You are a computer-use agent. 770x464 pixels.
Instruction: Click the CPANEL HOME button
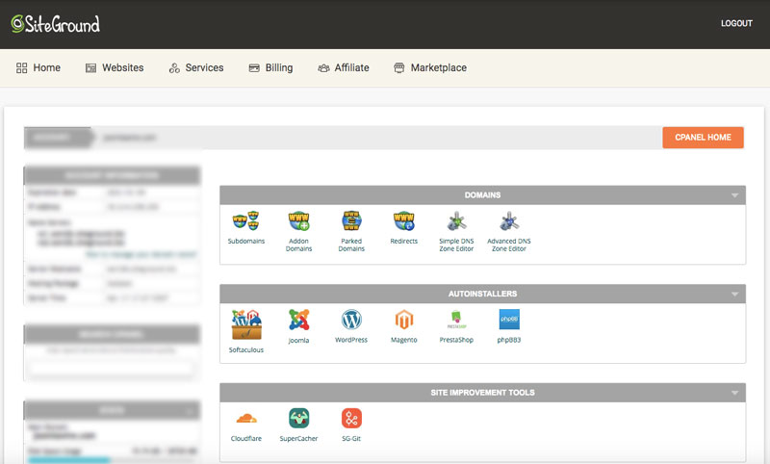click(x=703, y=138)
